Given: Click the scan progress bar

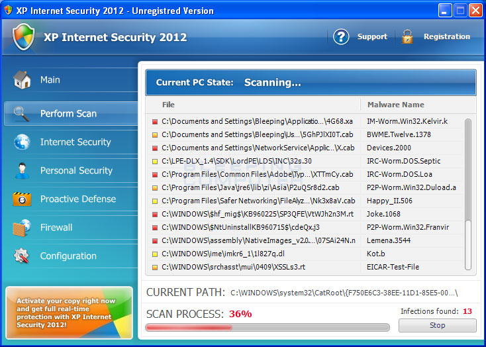Looking at the screenshot, I should (x=267, y=327).
